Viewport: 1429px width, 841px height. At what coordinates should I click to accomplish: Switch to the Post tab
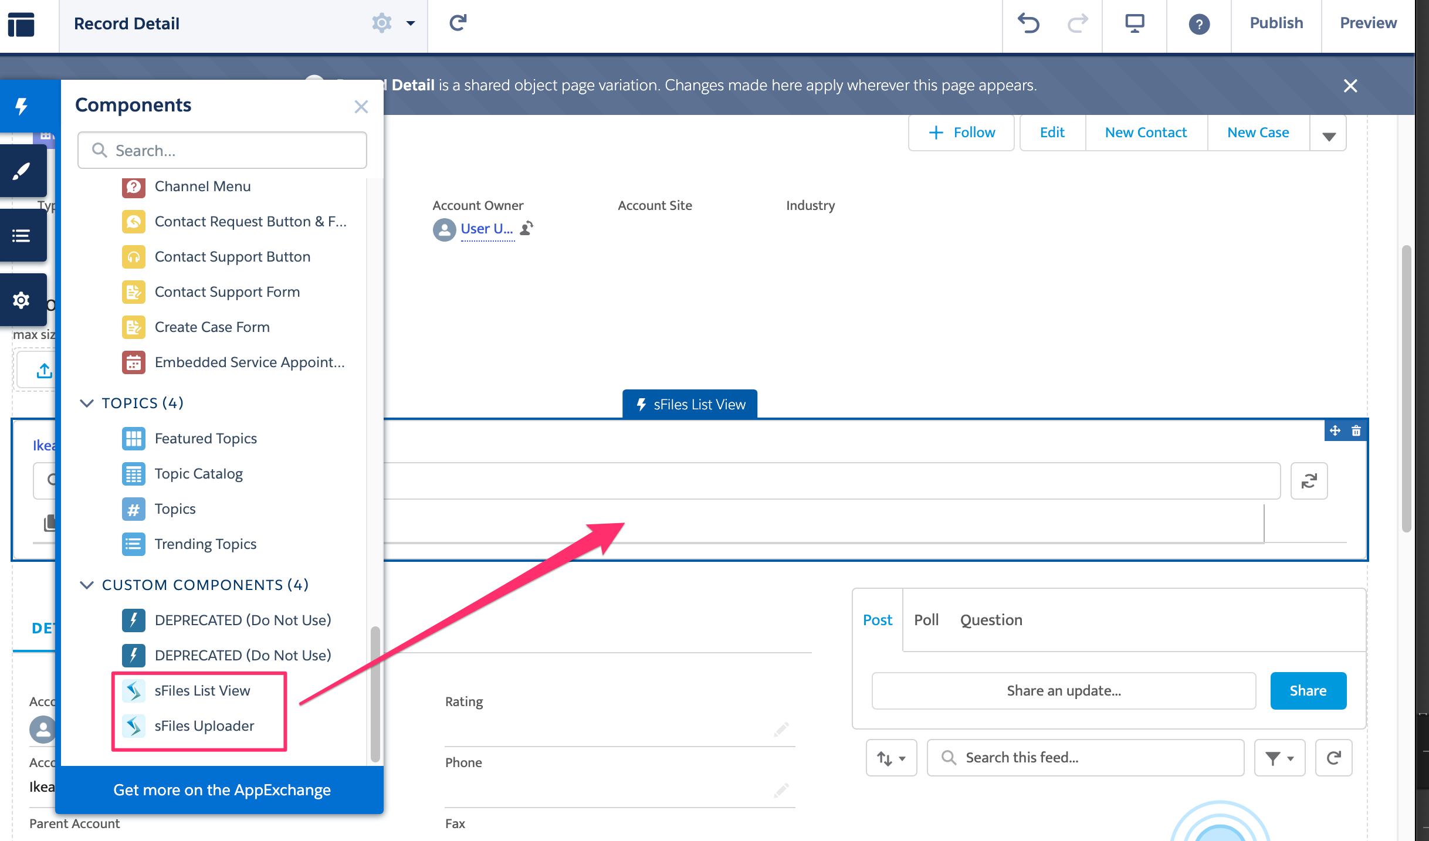pos(877,620)
